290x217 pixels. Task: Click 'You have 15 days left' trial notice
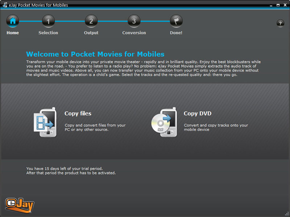(65, 169)
